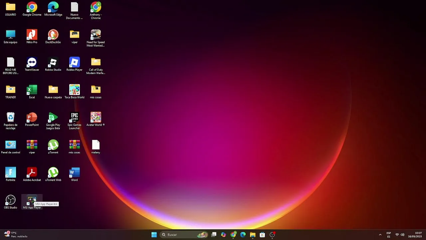This screenshot has width=426, height=240.
Task: Select the Epic Games Launcher shortcut
Action: click(75, 121)
